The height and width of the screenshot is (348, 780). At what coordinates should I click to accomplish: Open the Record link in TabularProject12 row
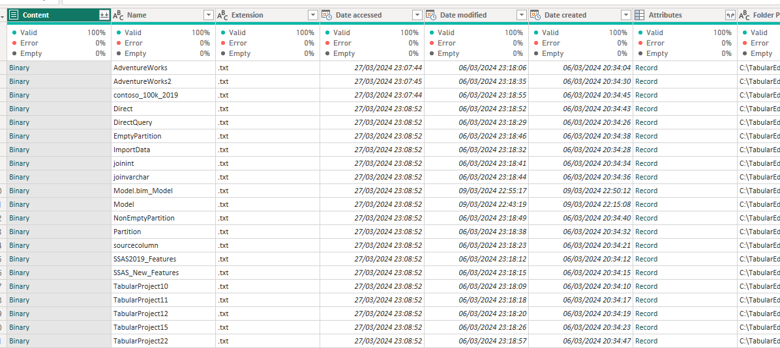[x=646, y=314]
